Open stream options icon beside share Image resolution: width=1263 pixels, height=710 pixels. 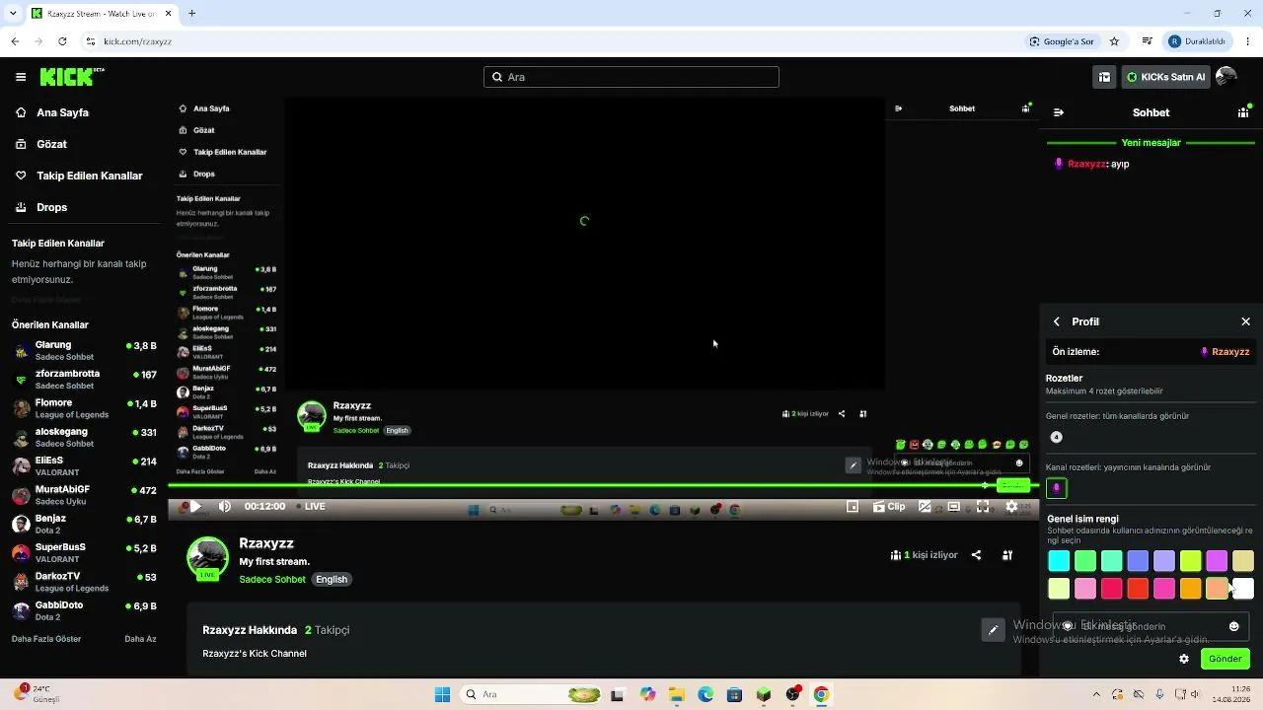pos(1007,555)
